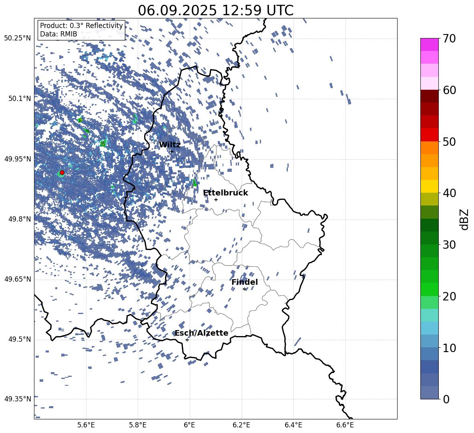Click the latitude label 50.1°N
Image resolution: width=474 pixels, height=433 pixels.
click(x=20, y=99)
